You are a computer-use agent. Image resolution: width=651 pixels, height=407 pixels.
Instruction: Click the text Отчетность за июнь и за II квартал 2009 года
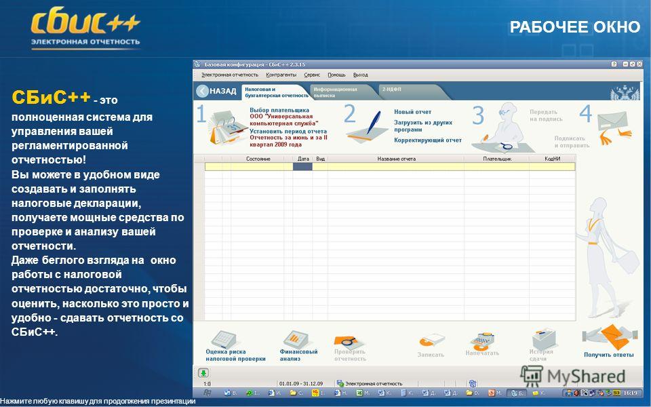pos(289,141)
